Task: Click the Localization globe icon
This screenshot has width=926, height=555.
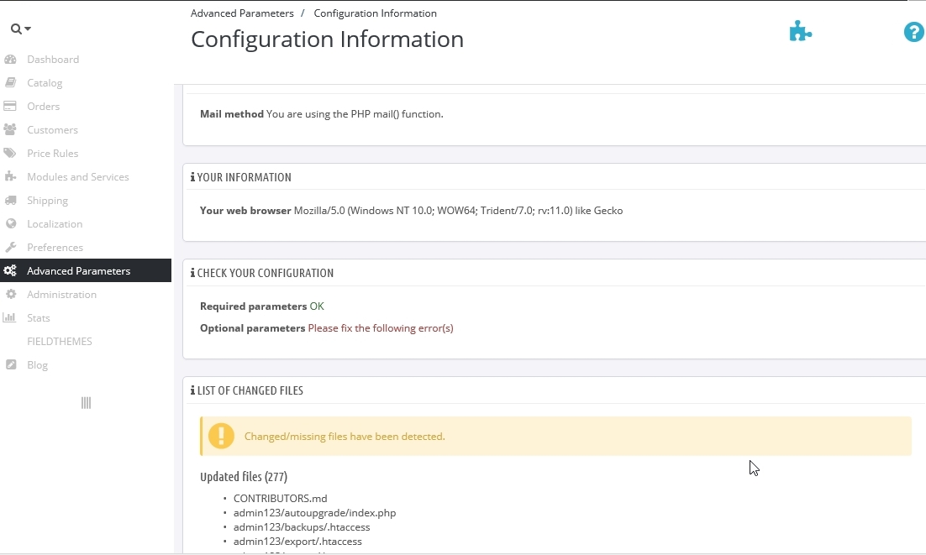Action: [x=10, y=224]
